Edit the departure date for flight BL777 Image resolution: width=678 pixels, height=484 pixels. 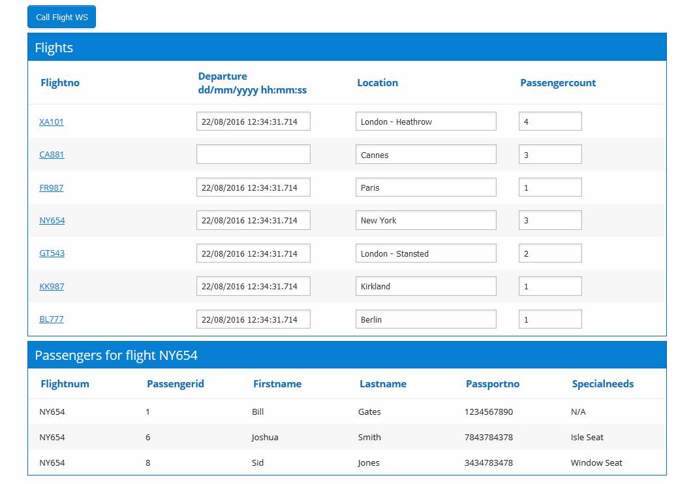click(253, 319)
